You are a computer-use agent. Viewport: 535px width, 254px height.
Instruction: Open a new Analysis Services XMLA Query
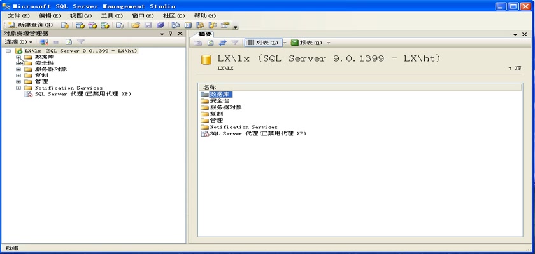105,25
